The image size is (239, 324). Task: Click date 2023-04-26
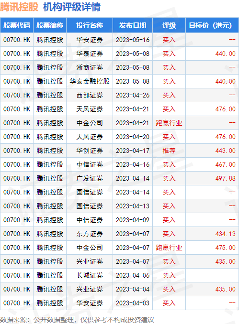(x=133, y=95)
